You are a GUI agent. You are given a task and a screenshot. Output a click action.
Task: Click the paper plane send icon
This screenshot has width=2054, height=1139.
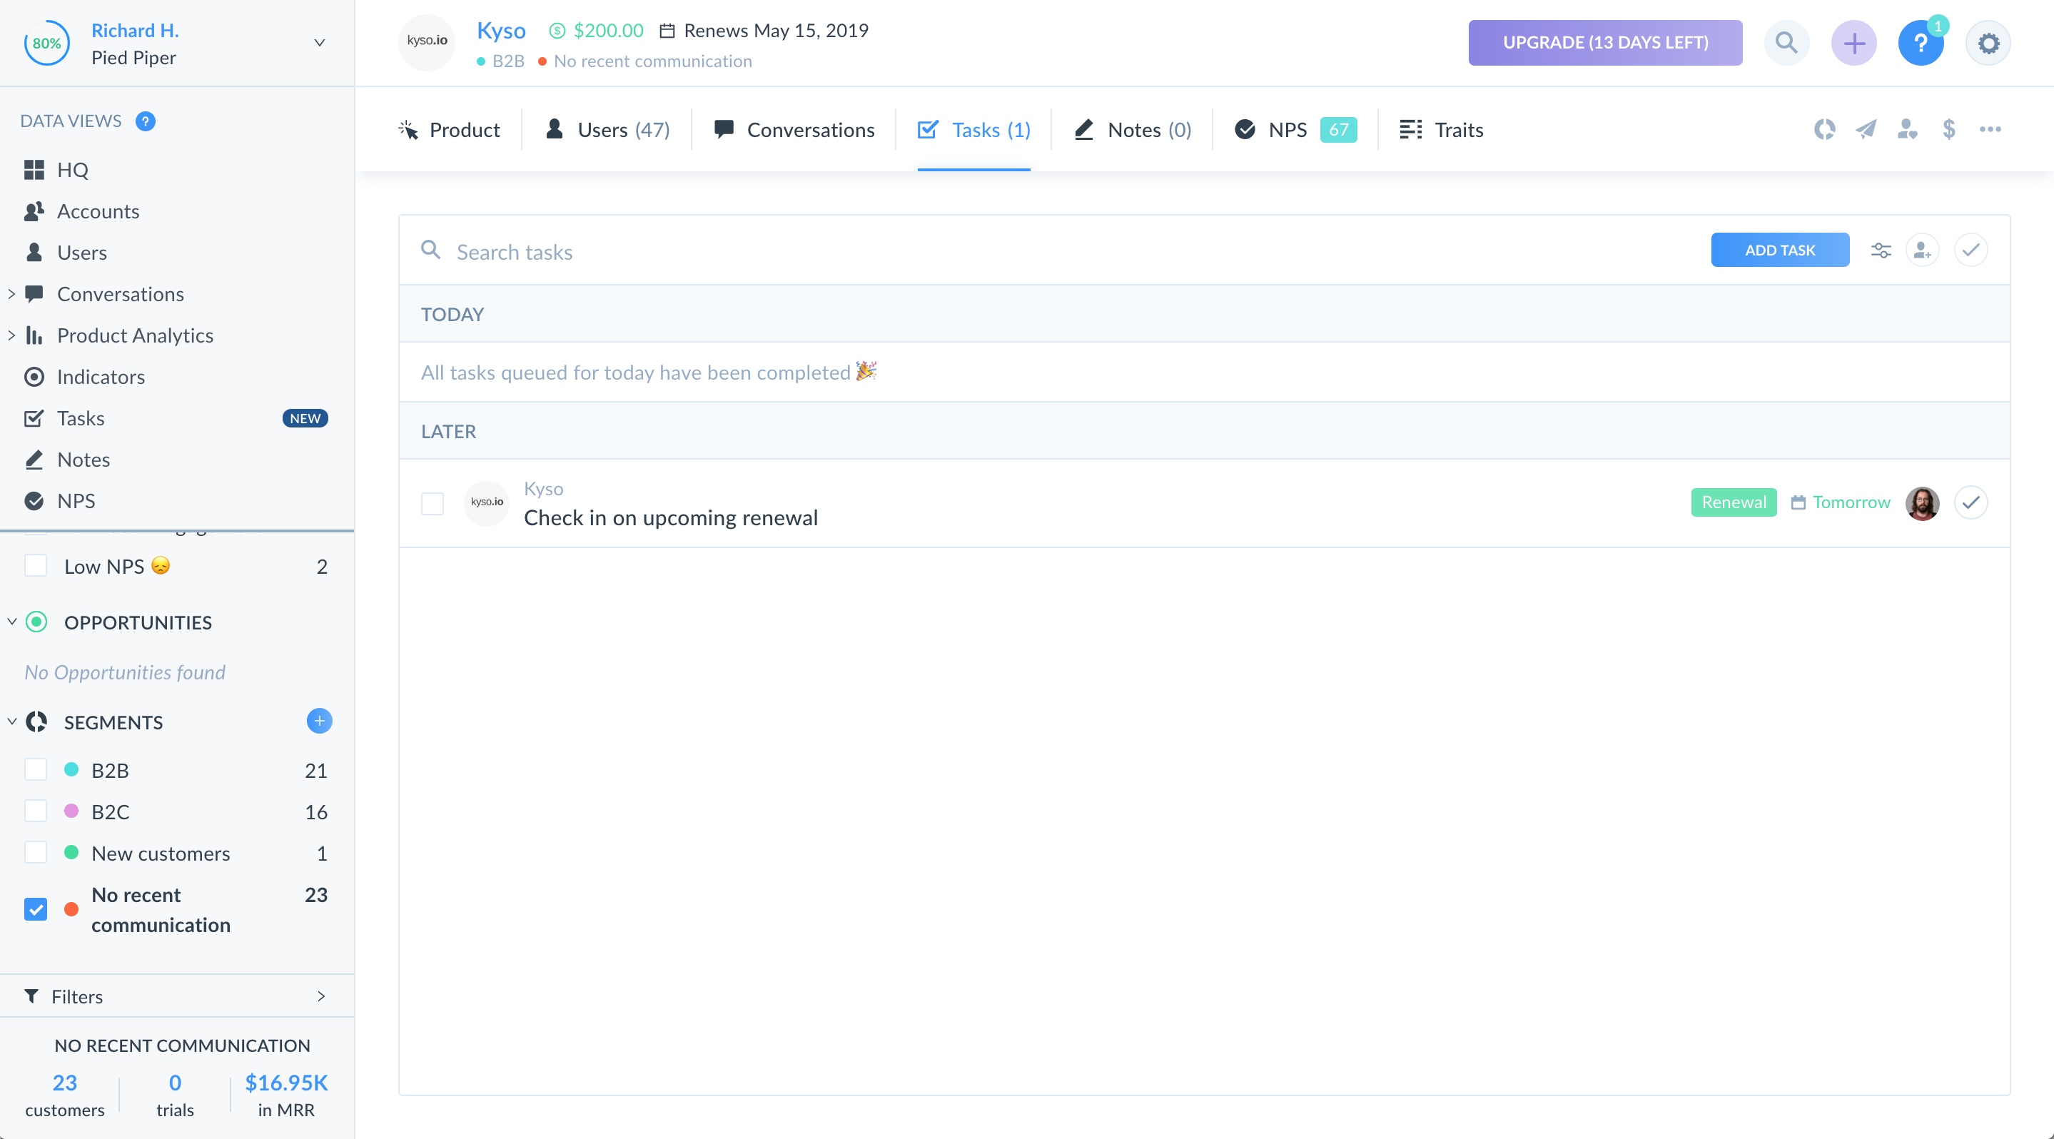[1866, 129]
